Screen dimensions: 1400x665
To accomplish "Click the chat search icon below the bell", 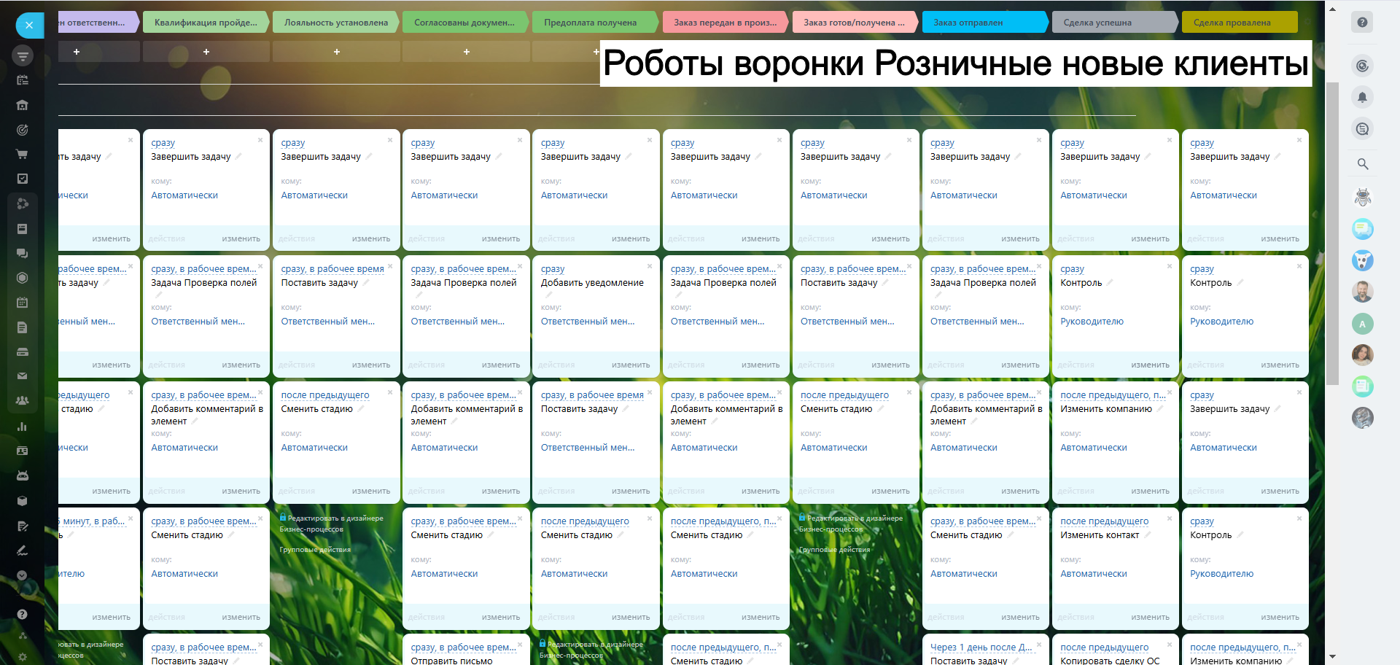I will [1362, 129].
